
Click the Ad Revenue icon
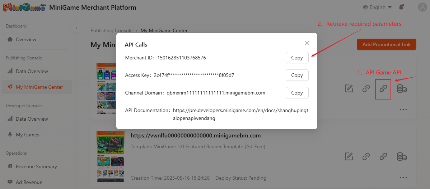[x=10, y=182]
